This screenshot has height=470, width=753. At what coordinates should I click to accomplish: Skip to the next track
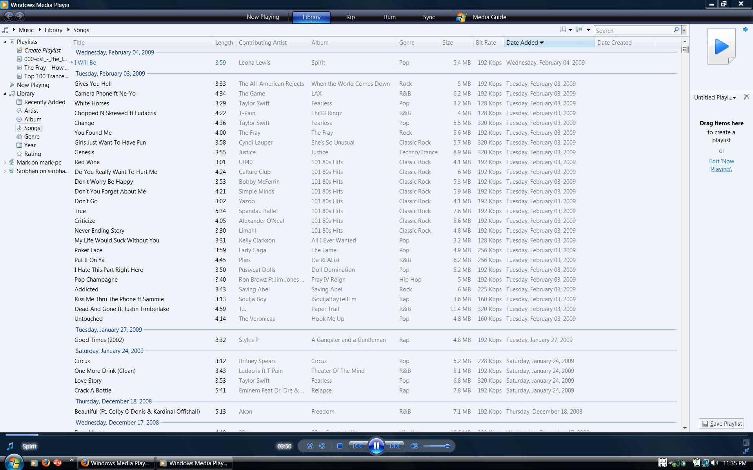coord(395,446)
